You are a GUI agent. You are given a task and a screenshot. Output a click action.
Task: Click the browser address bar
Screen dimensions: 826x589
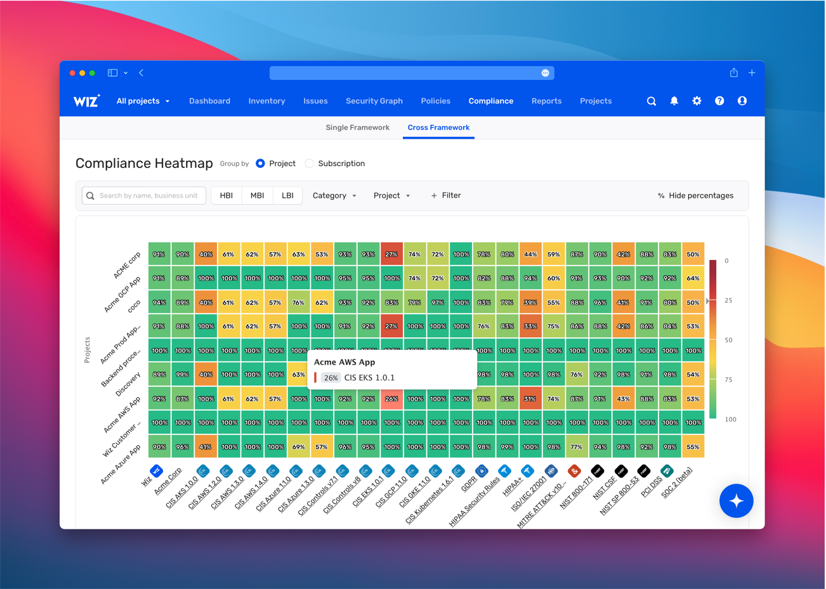coord(412,73)
